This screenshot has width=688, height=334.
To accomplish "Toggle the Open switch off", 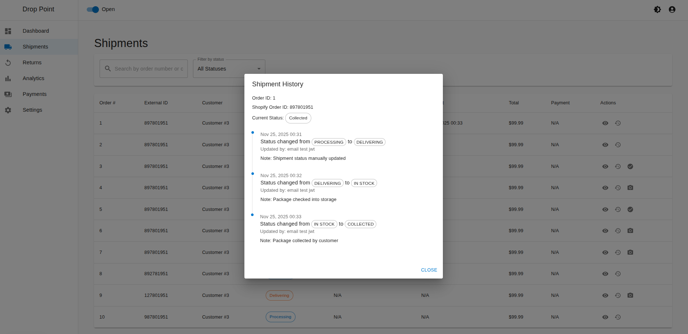I will [93, 10].
